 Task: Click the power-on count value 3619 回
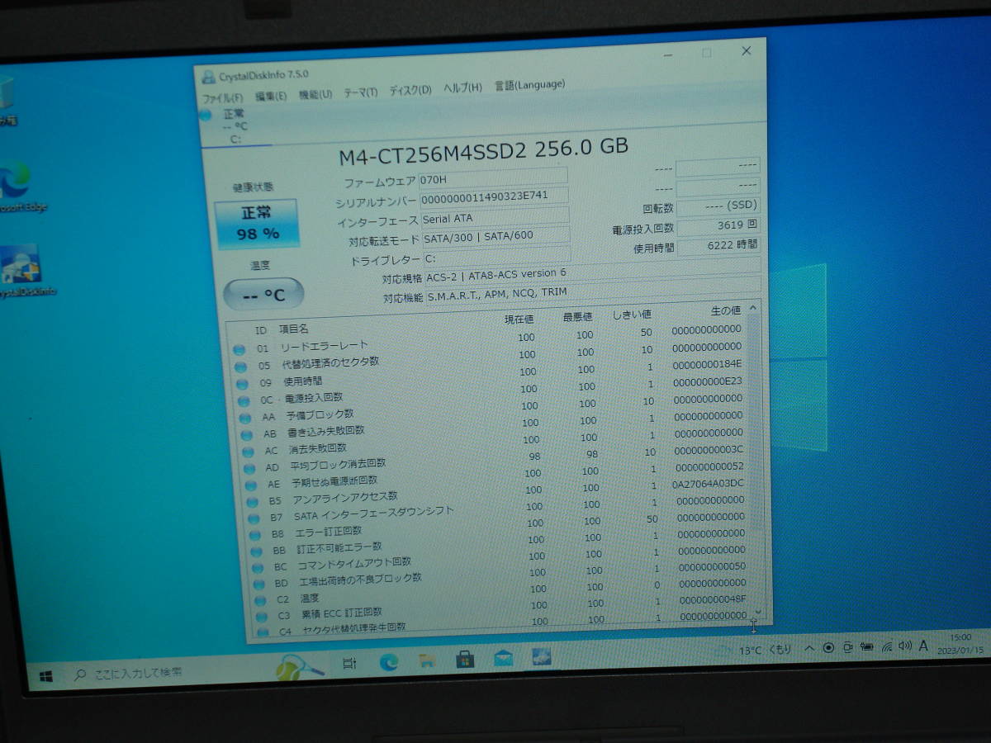point(718,225)
